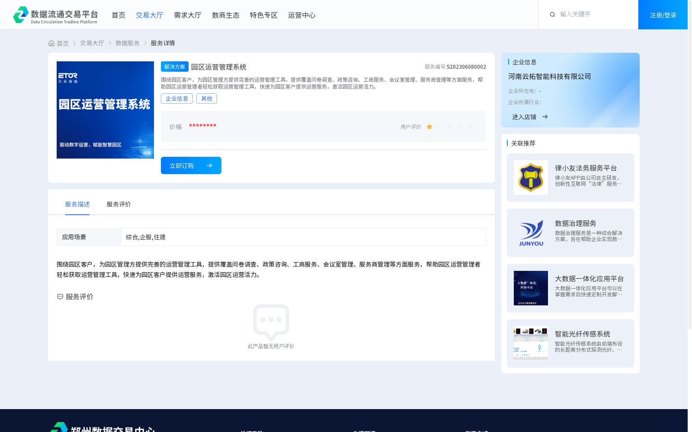
Task: Click the 应用场景 table header cell
Action: 89,237
